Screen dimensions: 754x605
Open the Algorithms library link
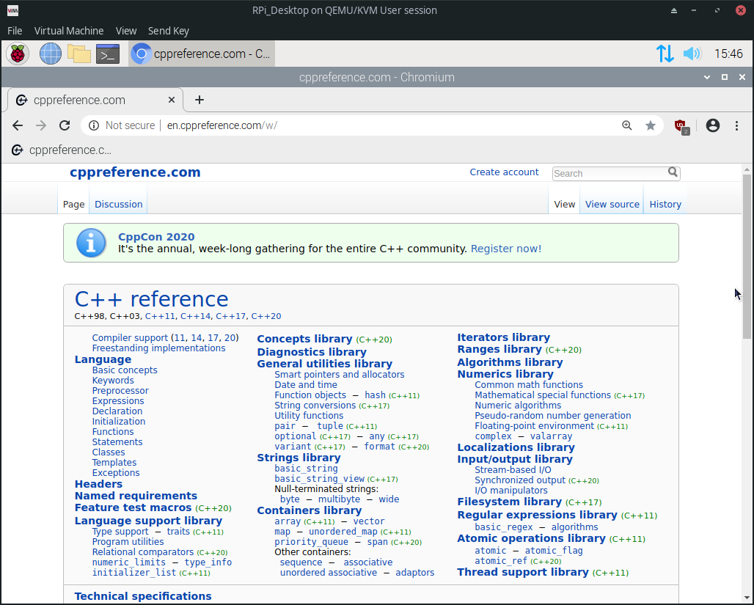point(510,362)
